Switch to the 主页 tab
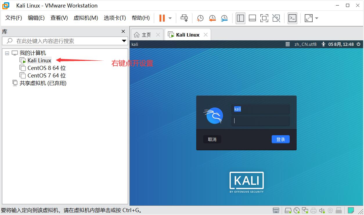The height and width of the screenshot is (215, 364). (145, 35)
